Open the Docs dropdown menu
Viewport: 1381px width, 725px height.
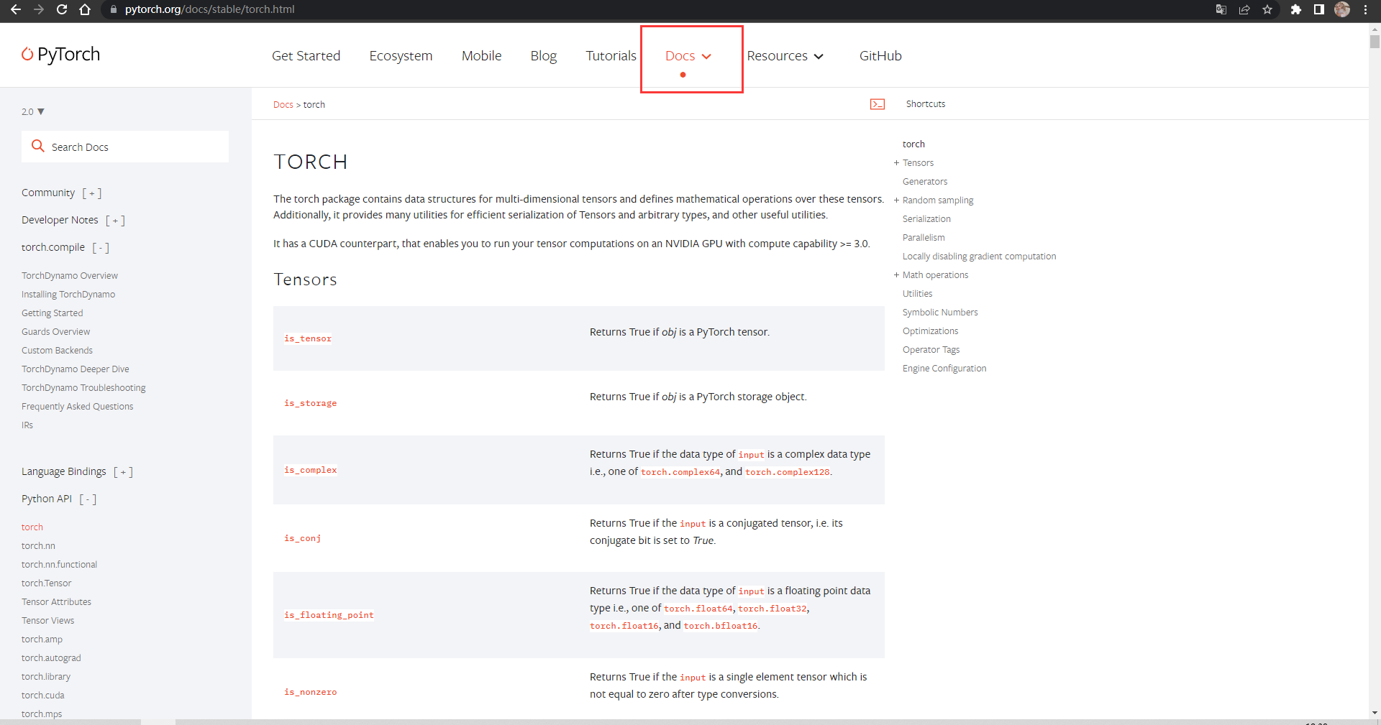(x=688, y=56)
